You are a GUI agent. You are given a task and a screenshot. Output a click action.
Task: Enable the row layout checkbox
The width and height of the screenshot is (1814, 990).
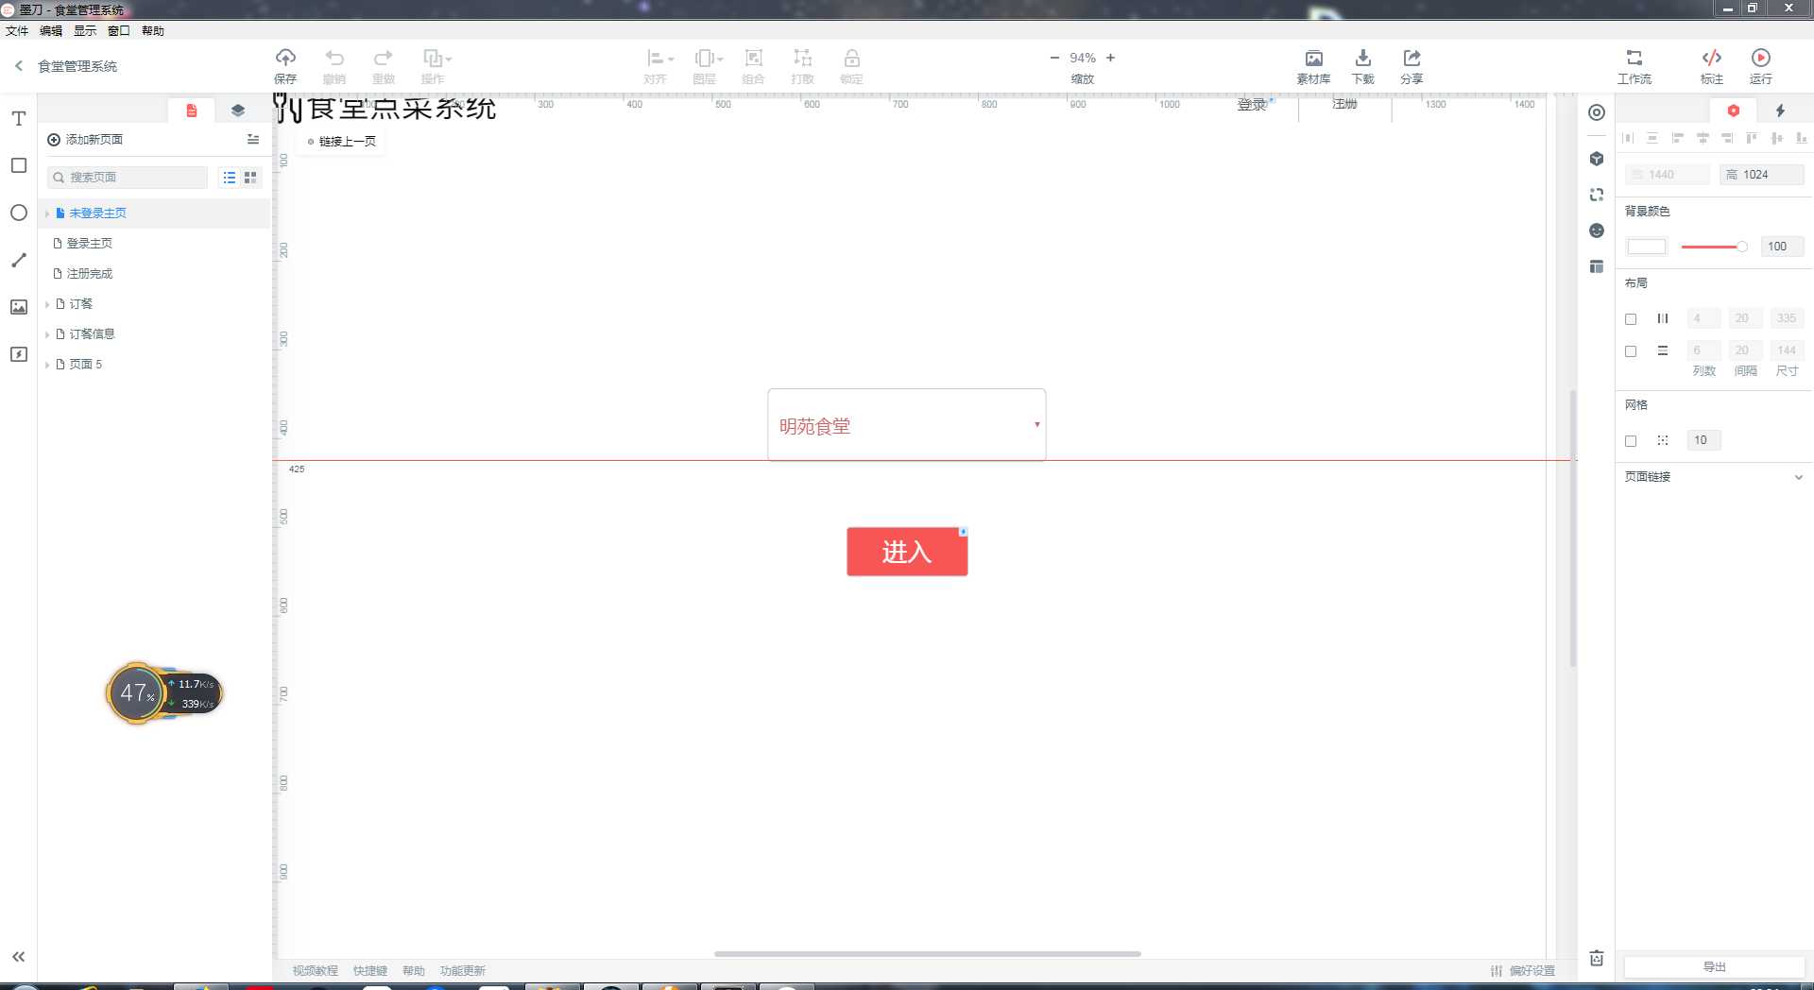[1631, 351]
